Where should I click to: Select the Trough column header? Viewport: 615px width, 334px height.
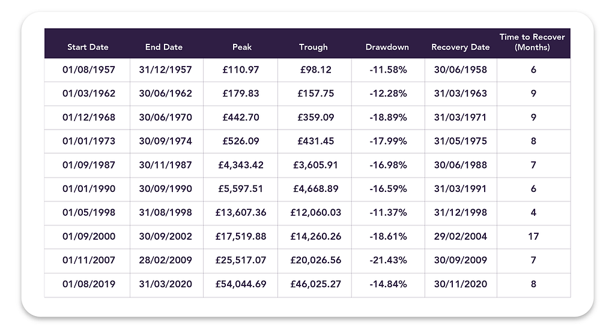313,47
